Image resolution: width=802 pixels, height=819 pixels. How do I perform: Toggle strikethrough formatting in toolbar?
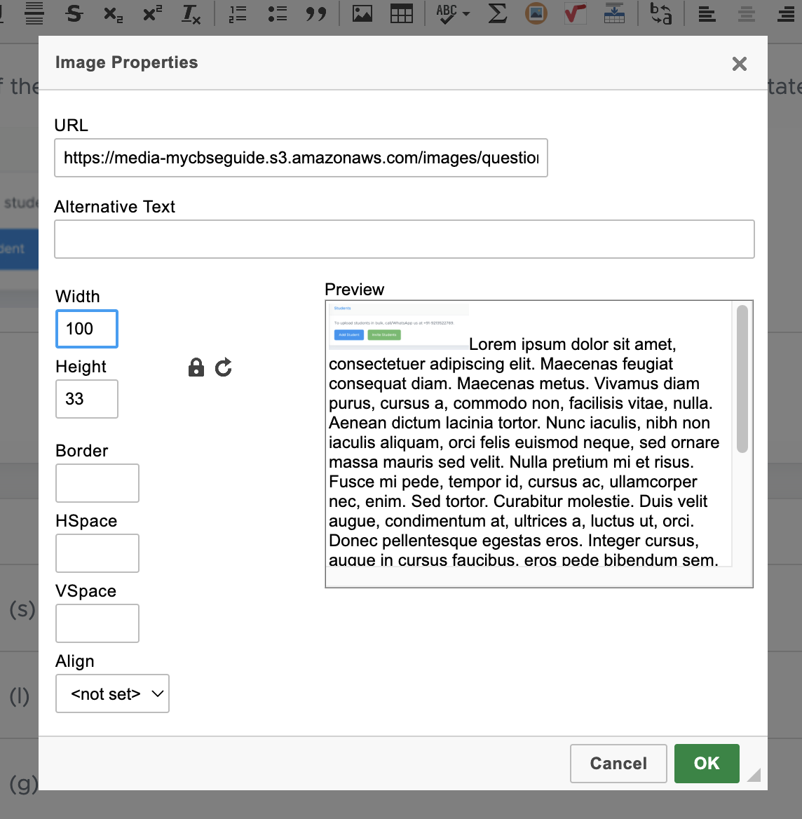click(74, 13)
